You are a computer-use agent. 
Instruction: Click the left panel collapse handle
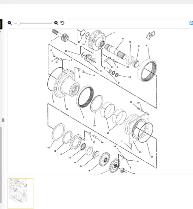coord(3,120)
